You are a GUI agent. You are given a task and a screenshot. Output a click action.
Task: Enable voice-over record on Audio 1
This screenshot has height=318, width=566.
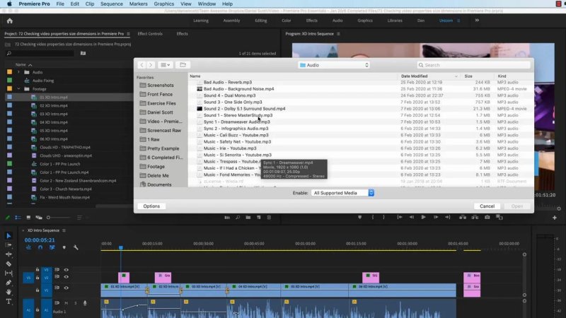85,303
